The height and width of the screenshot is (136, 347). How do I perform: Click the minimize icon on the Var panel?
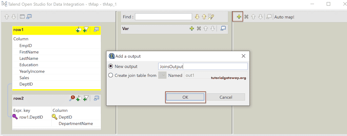[223, 29]
